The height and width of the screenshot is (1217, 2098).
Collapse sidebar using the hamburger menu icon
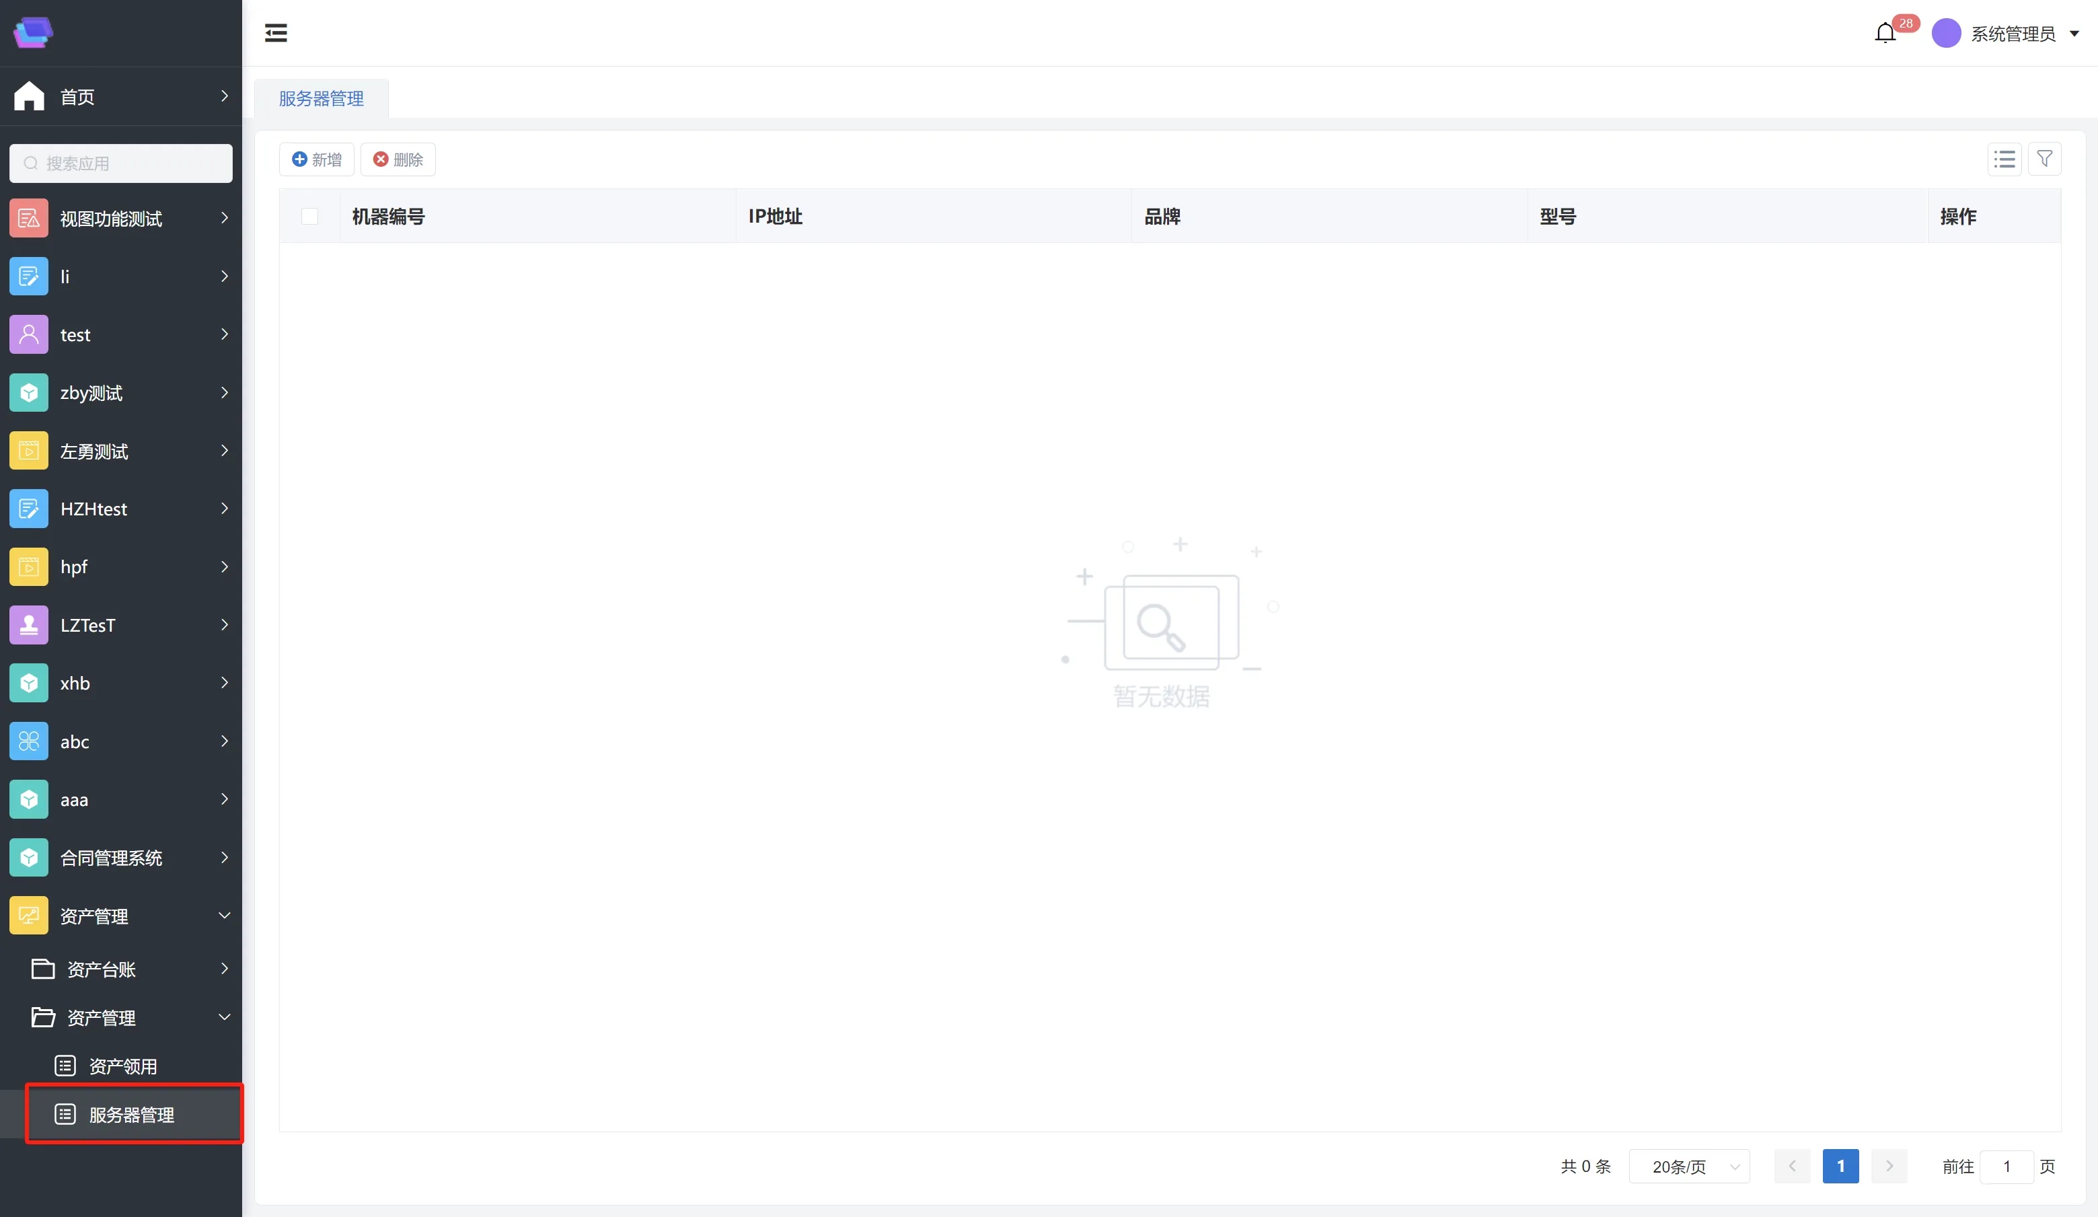tap(276, 33)
